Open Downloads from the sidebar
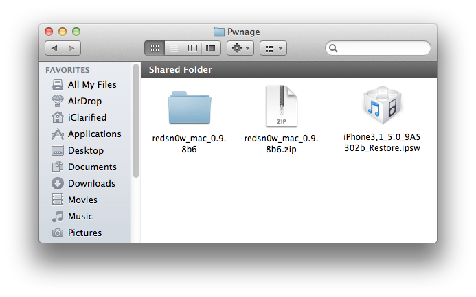The width and height of the screenshot is (476, 297). coord(91,183)
